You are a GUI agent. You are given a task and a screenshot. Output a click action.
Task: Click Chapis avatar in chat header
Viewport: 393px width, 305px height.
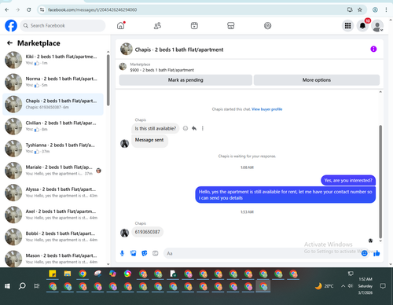click(127, 50)
